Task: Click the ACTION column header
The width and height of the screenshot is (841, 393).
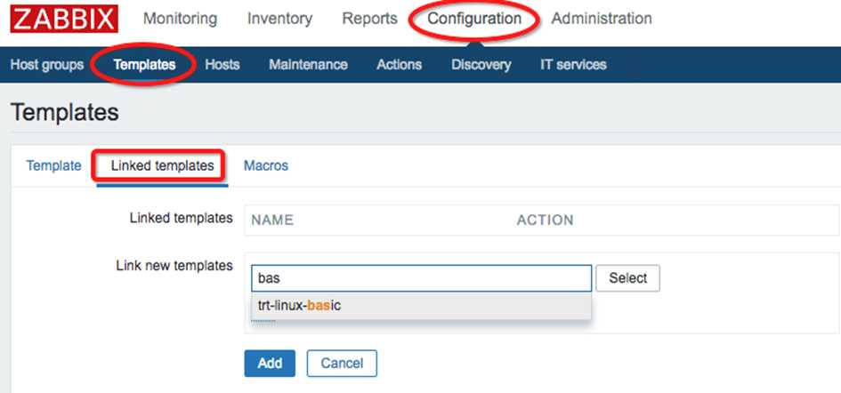Action: pyautogui.click(x=545, y=220)
